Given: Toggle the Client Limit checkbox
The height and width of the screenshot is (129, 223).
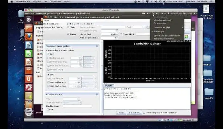Looking at the screenshot, I should coord(121,34).
